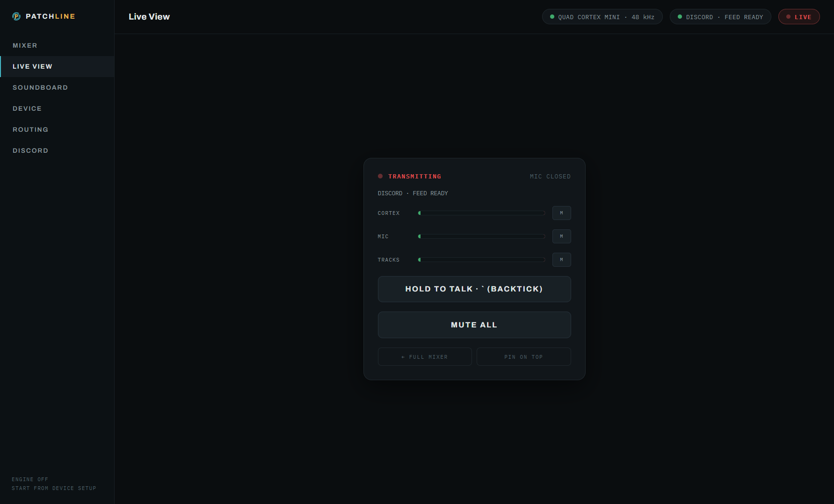Toggle Pin On Top
The image size is (834, 504).
pyautogui.click(x=524, y=357)
